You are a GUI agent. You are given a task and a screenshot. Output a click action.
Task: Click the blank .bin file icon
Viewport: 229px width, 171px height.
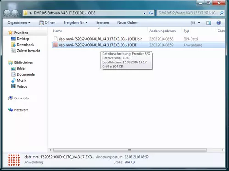pyautogui.click(x=55, y=39)
